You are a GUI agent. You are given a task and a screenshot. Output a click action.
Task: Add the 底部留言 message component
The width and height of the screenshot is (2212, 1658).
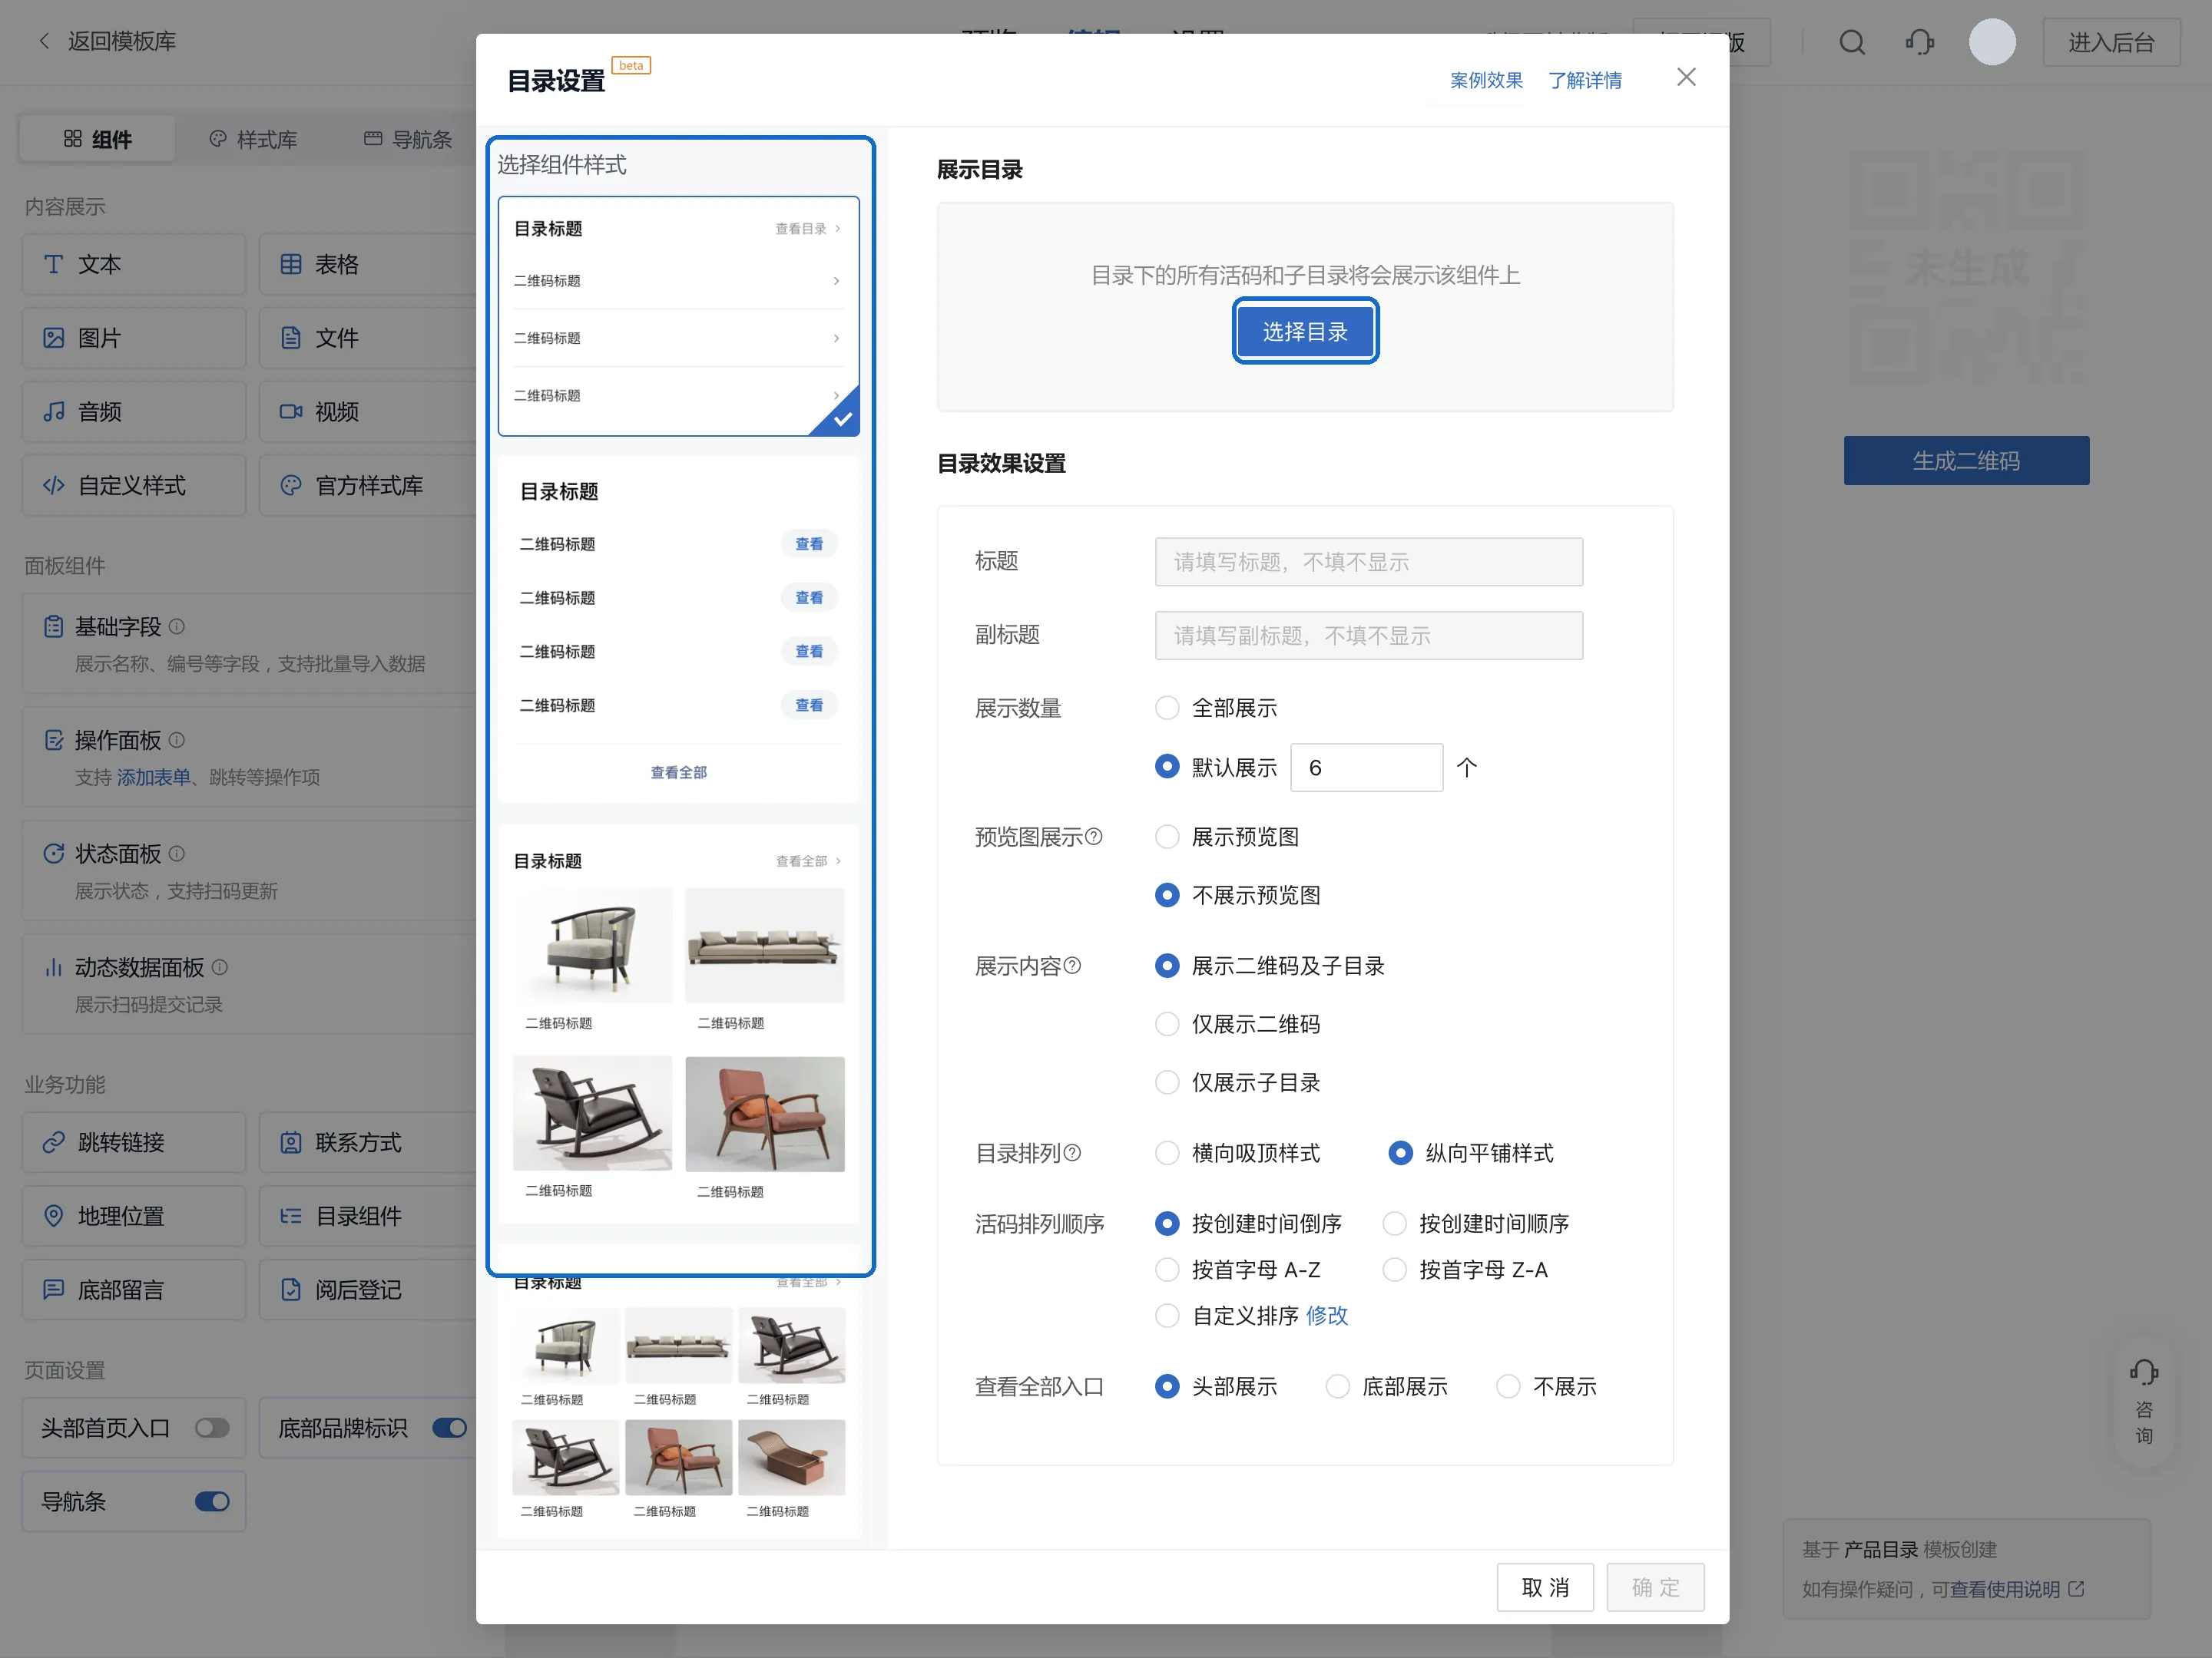134,1290
